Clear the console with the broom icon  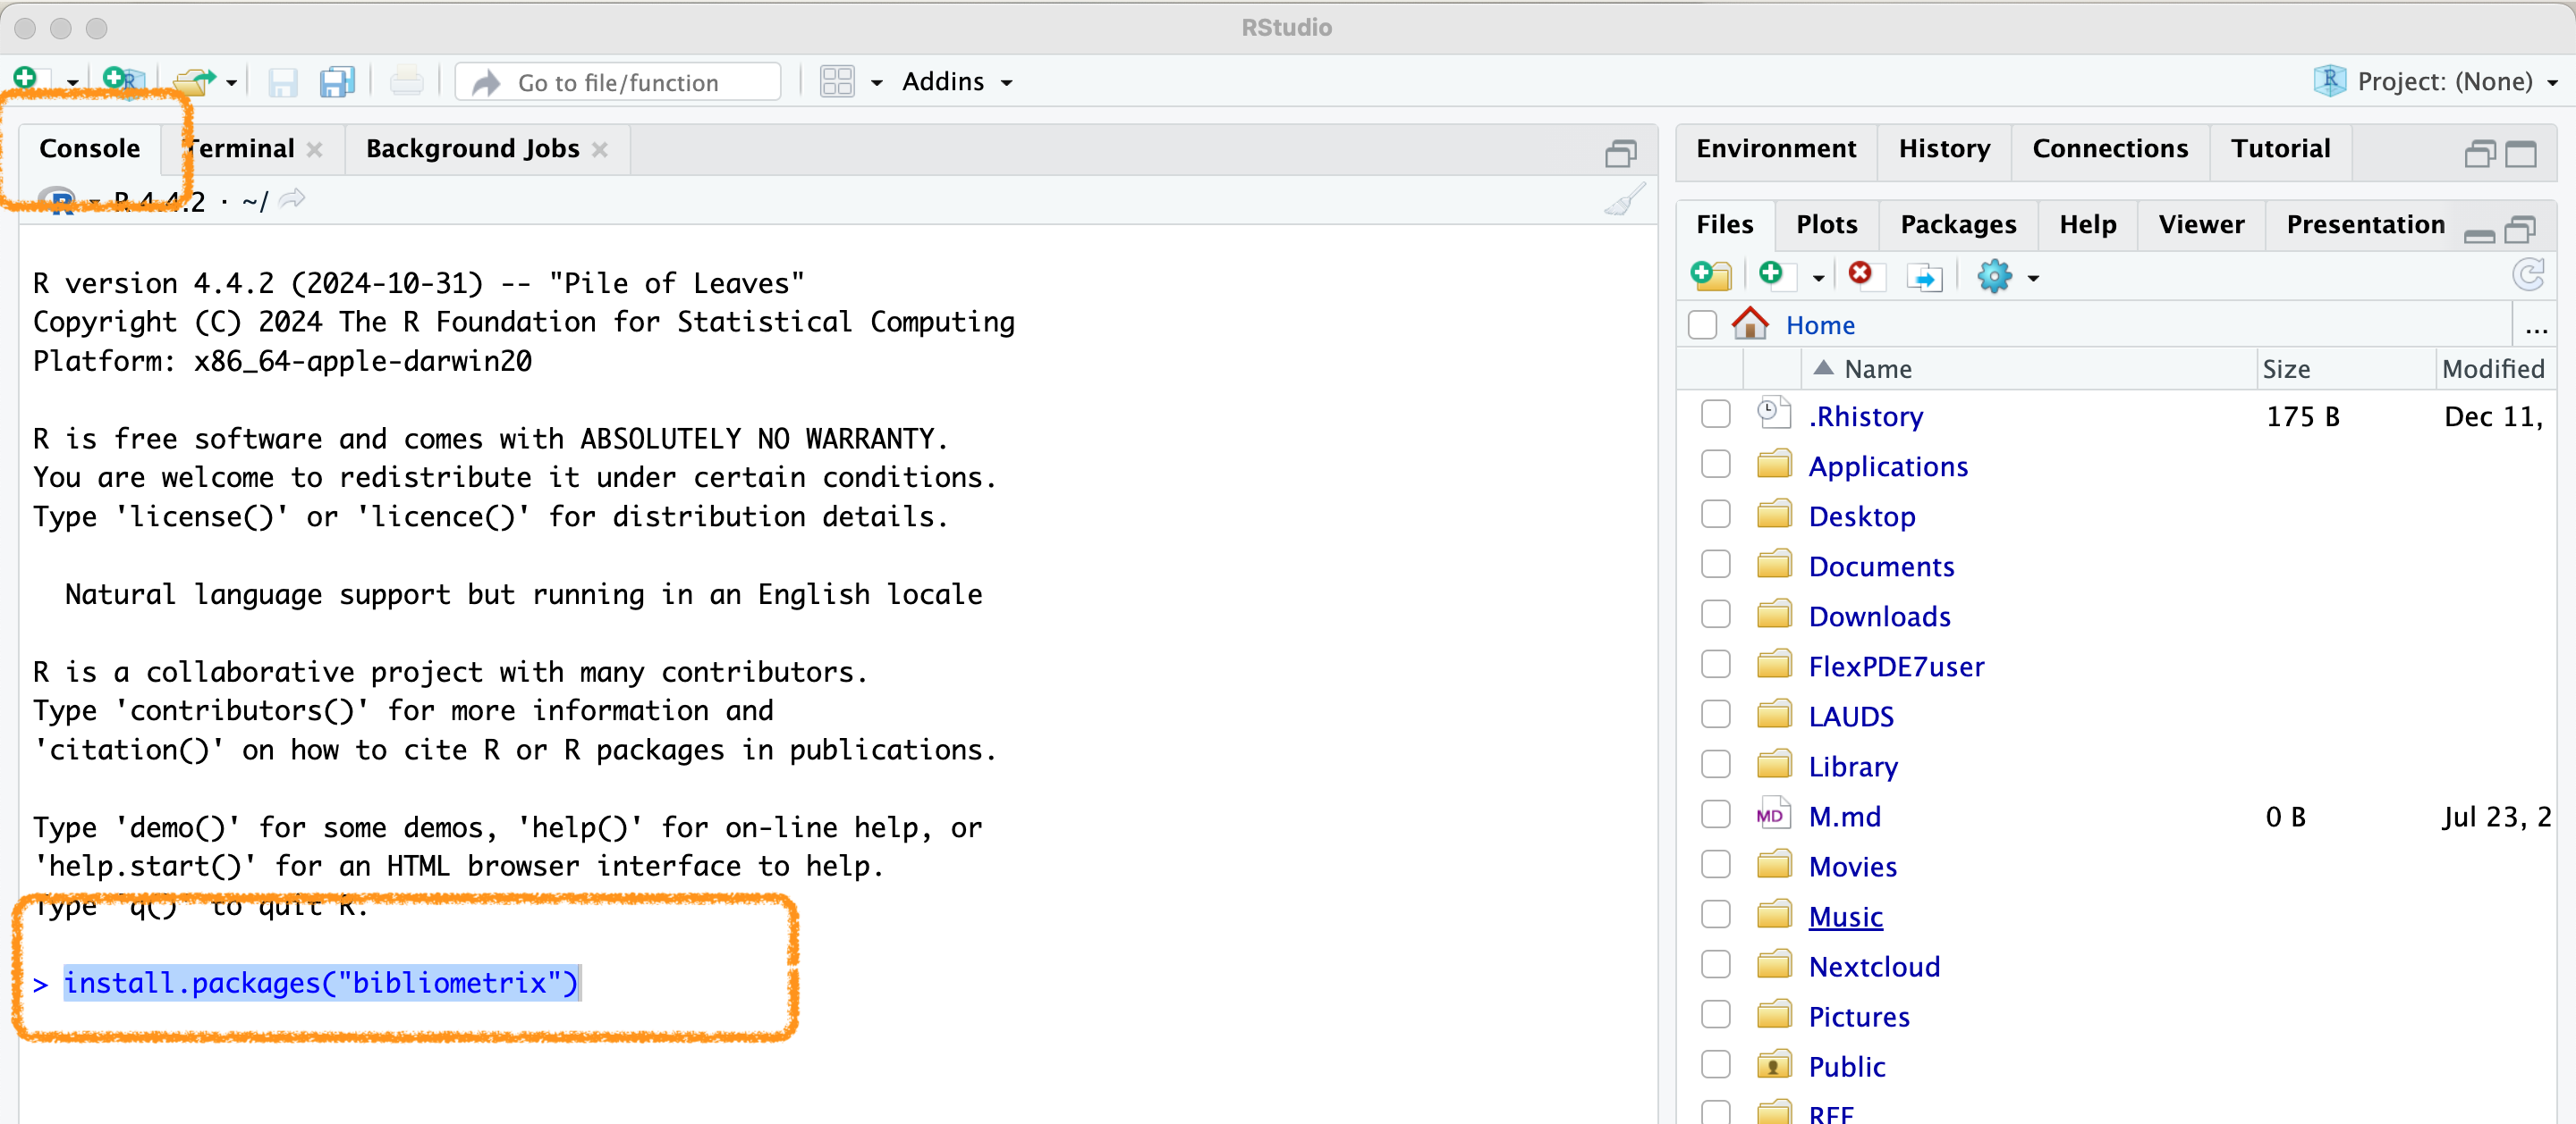tap(1624, 201)
